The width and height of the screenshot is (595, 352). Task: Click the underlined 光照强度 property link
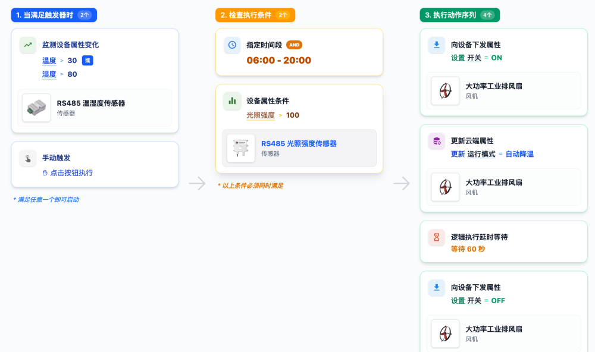pos(261,115)
